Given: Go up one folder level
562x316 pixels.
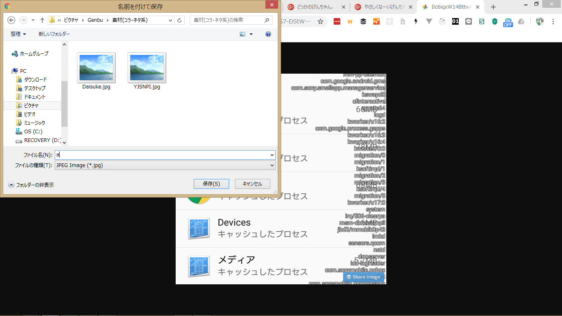Looking at the screenshot, I should [42, 20].
